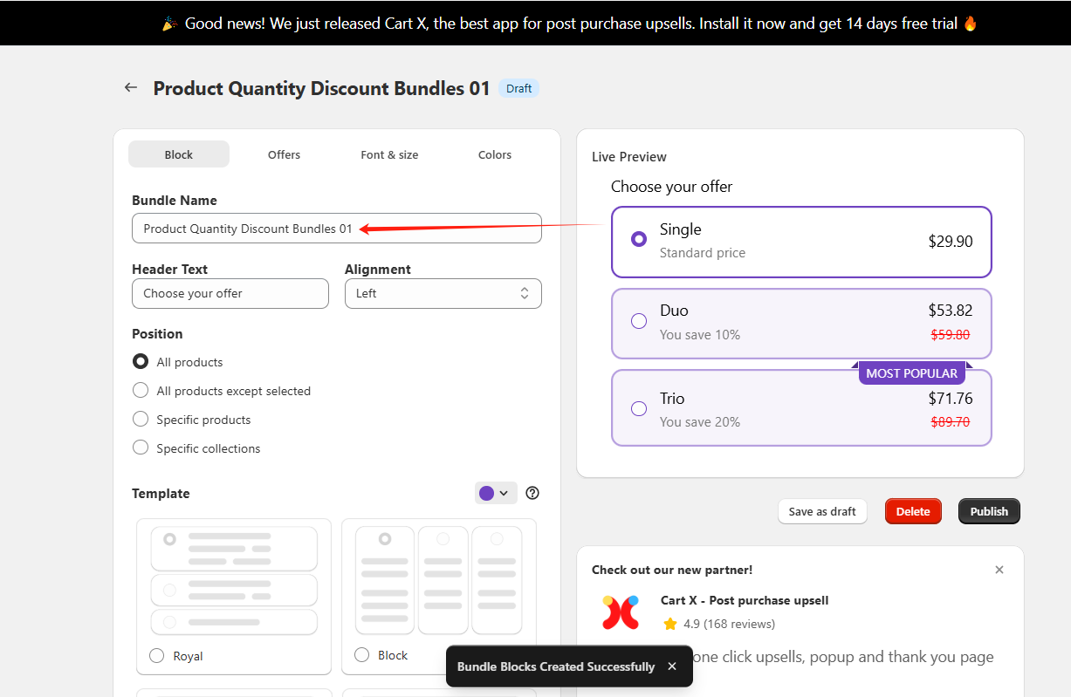This screenshot has width=1071, height=697.
Task: Click the Cart X app logo
Action: coord(621,612)
